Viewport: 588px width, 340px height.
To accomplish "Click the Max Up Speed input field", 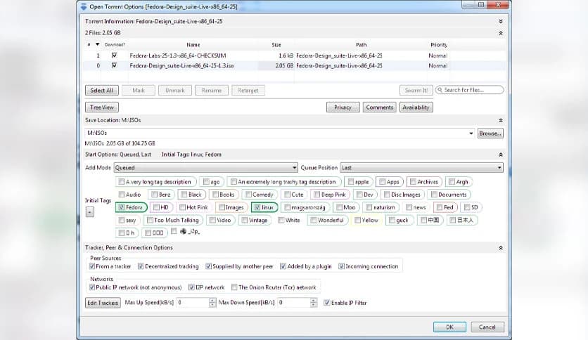I will 193,303.
